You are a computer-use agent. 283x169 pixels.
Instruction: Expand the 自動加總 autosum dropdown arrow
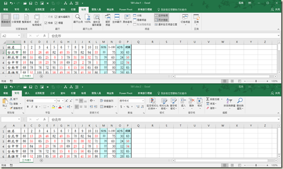tap(221, 99)
